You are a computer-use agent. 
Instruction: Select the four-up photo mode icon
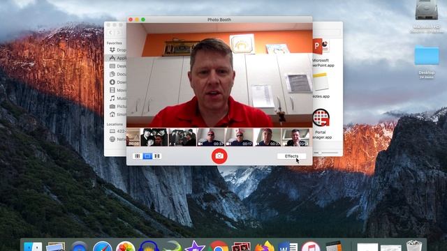(x=138, y=156)
